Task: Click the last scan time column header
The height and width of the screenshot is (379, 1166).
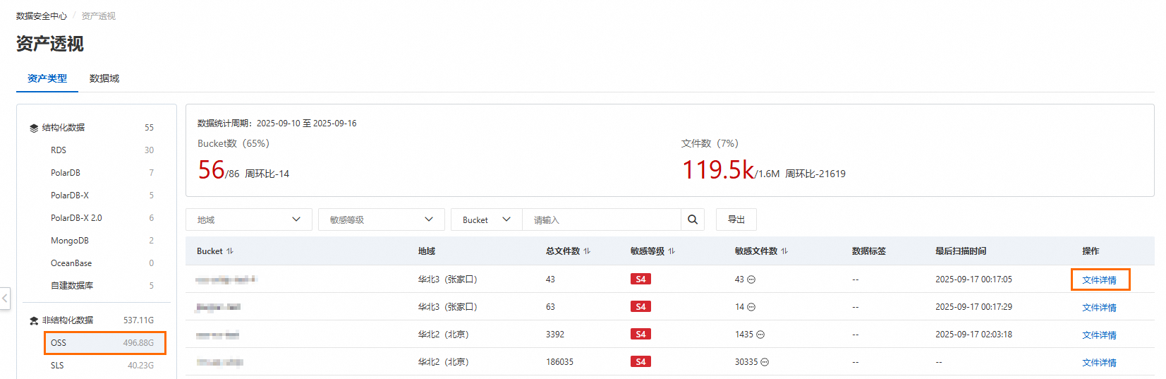Action: 961,251
